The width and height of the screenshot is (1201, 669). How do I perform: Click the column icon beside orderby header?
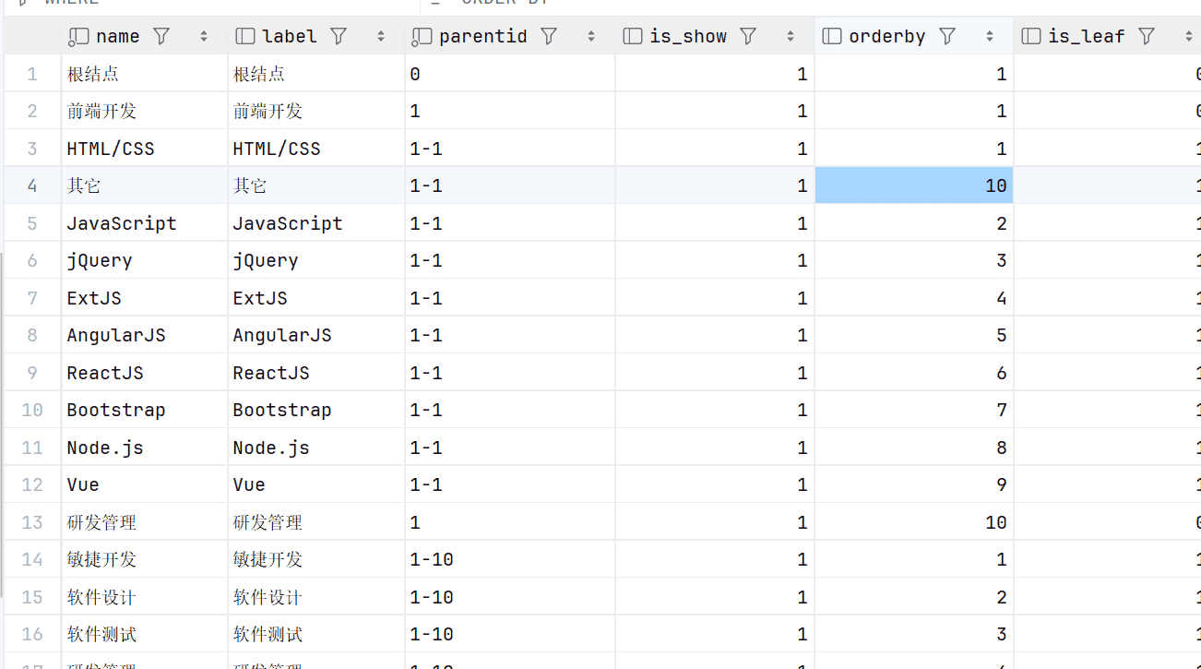(831, 36)
